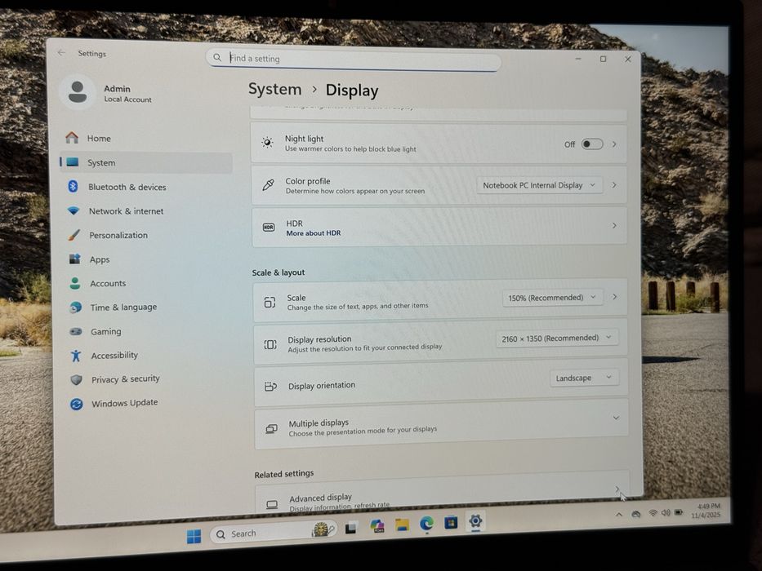Click the Color profile eyedropper icon
Screen dimensions: 762x571
click(268, 184)
